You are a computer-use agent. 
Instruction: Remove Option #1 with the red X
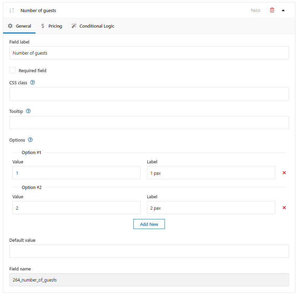click(x=284, y=173)
